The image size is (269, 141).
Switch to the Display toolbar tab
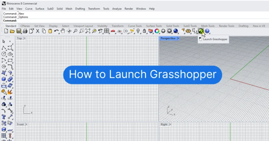click(53, 26)
